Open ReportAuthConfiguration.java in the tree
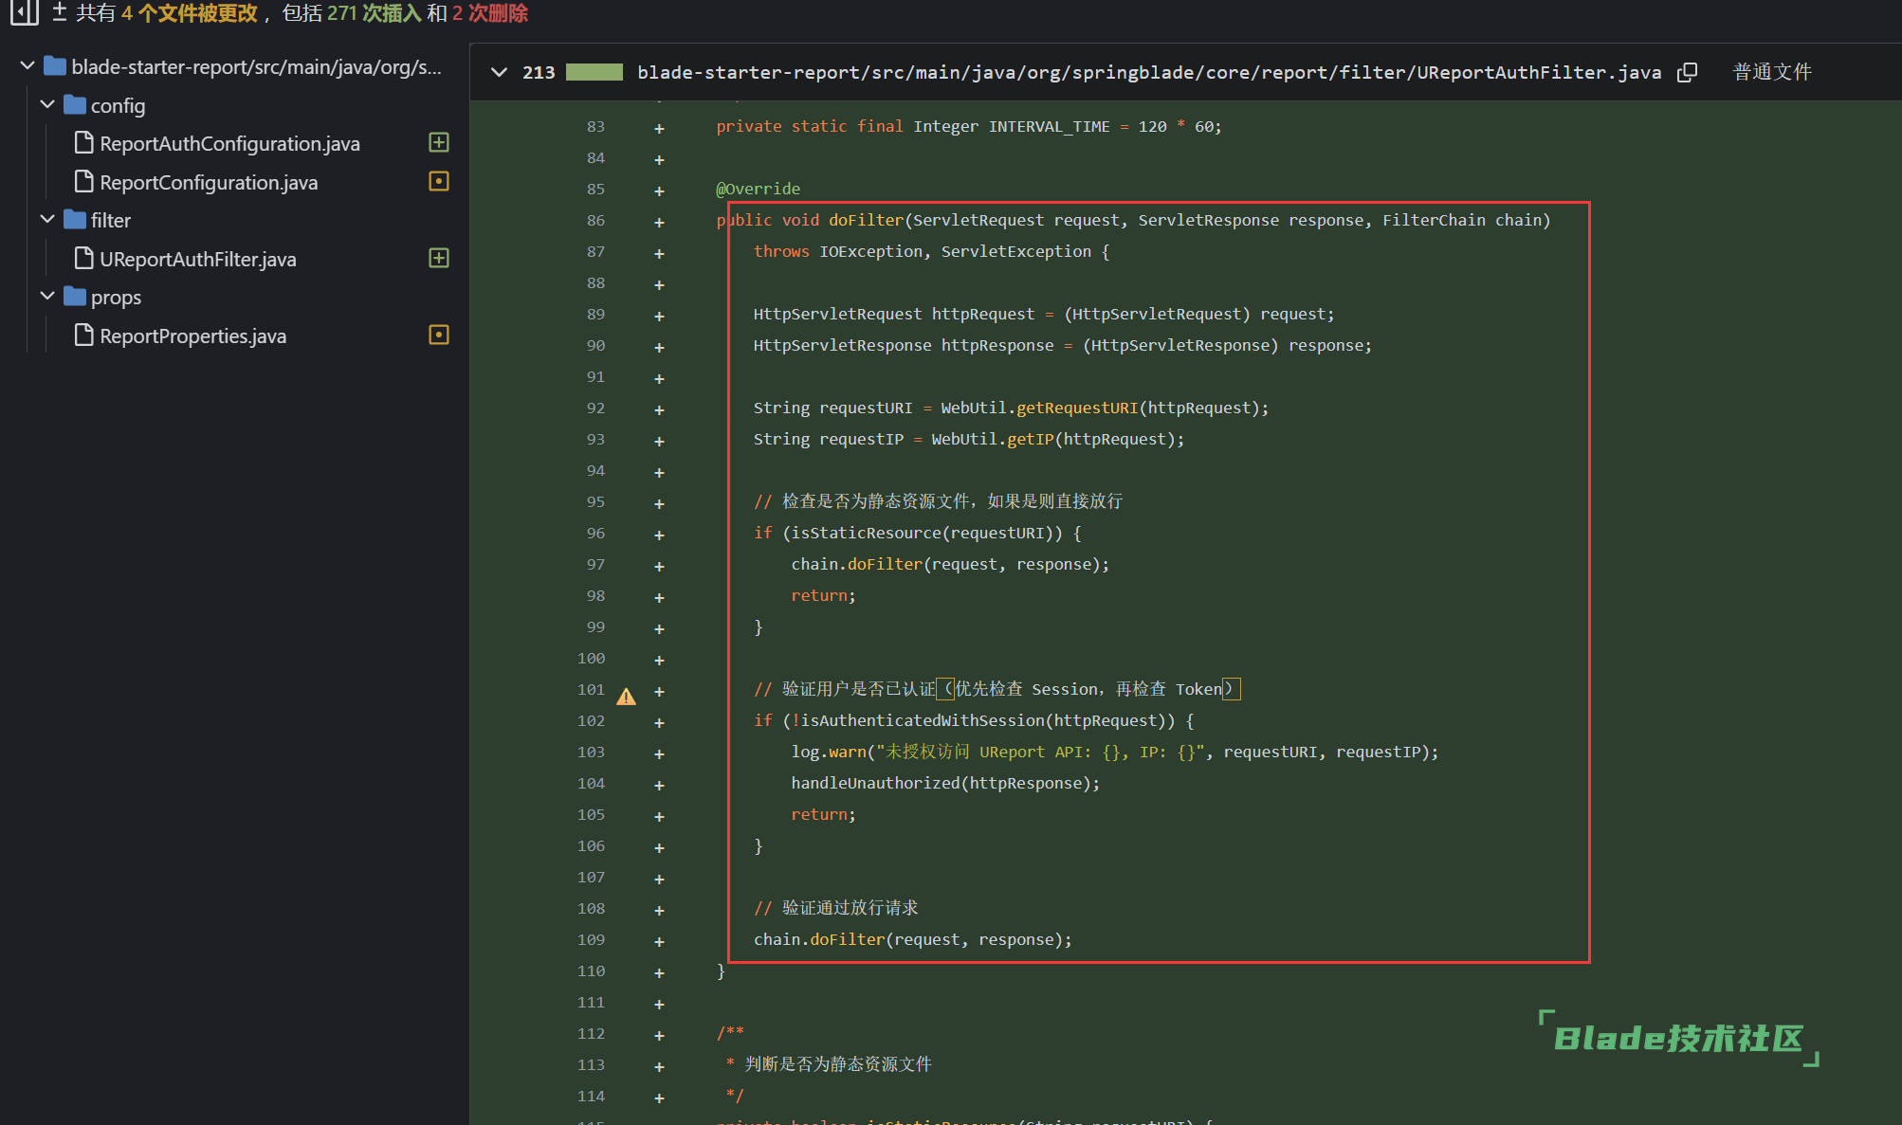The height and width of the screenshot is (1125, 1902). click(229, 143)
